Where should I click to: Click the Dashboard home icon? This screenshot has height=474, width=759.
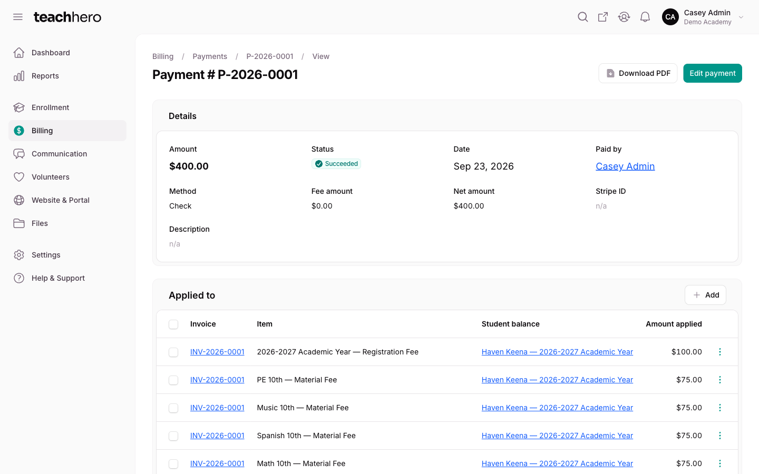click(x=19, y=53)
